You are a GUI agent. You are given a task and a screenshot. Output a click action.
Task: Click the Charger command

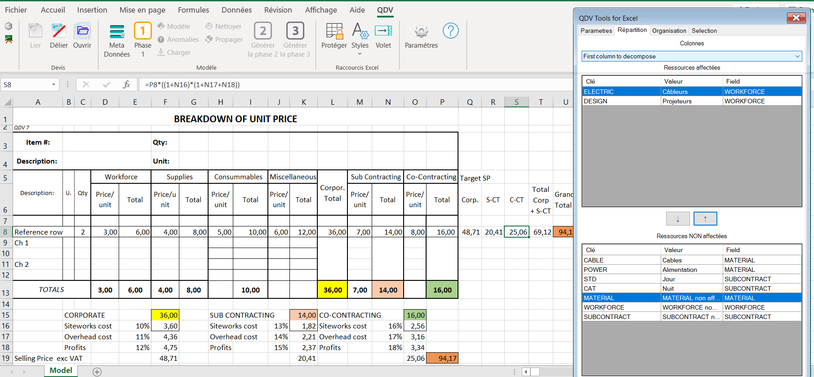click(x=174, y=53)
